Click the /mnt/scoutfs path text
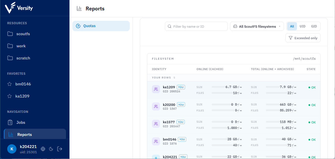 pyautogui.click(x=304, y=59)
